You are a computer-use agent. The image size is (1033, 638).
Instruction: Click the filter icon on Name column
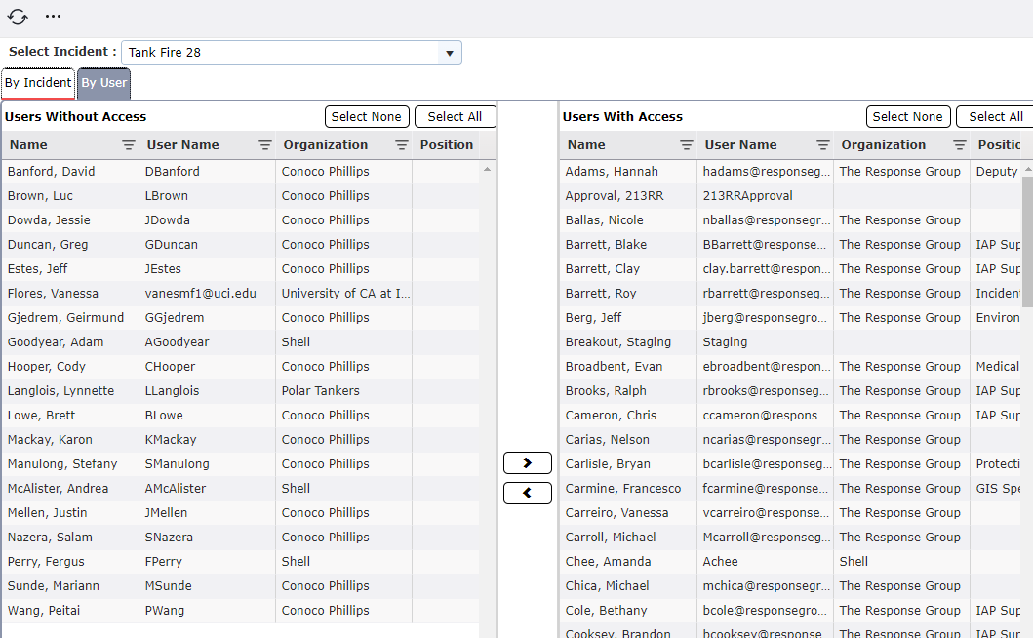click(128, 144)
